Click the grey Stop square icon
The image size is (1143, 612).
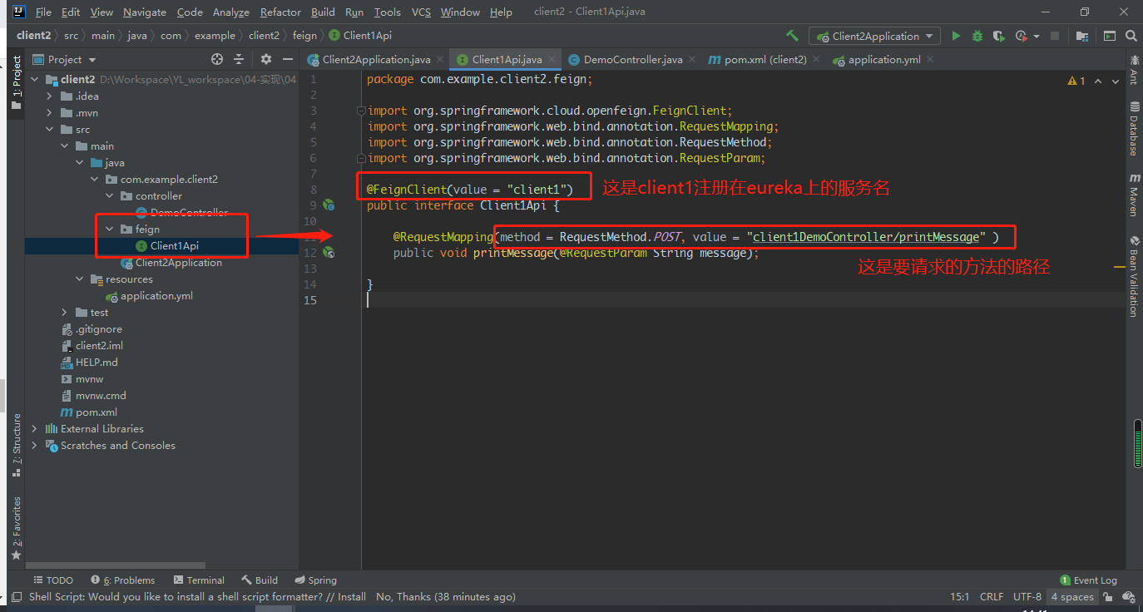(x=1055, y=36)
